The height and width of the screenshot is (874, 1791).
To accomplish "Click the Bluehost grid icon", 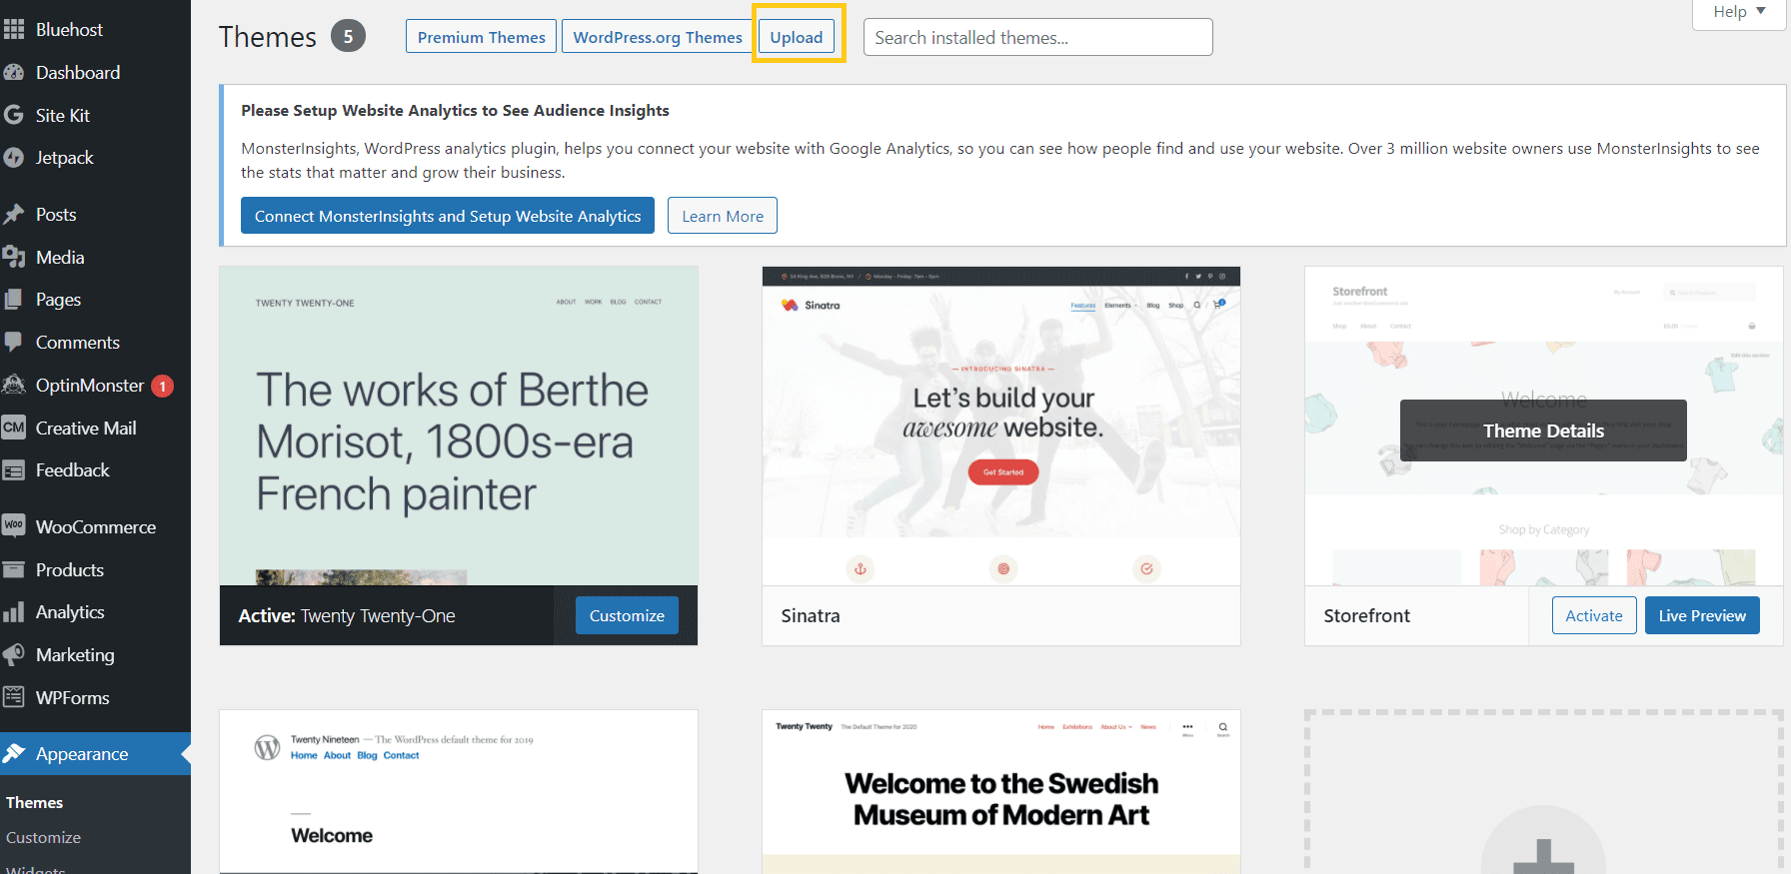I will coord(14,30).
